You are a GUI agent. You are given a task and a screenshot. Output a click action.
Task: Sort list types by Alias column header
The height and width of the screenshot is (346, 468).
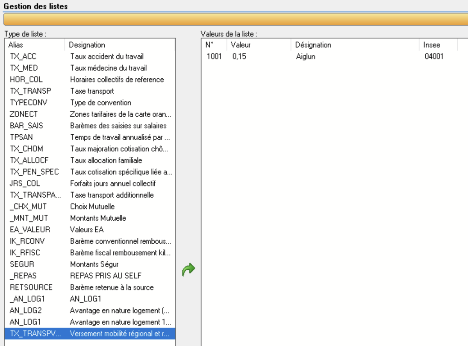34,45
